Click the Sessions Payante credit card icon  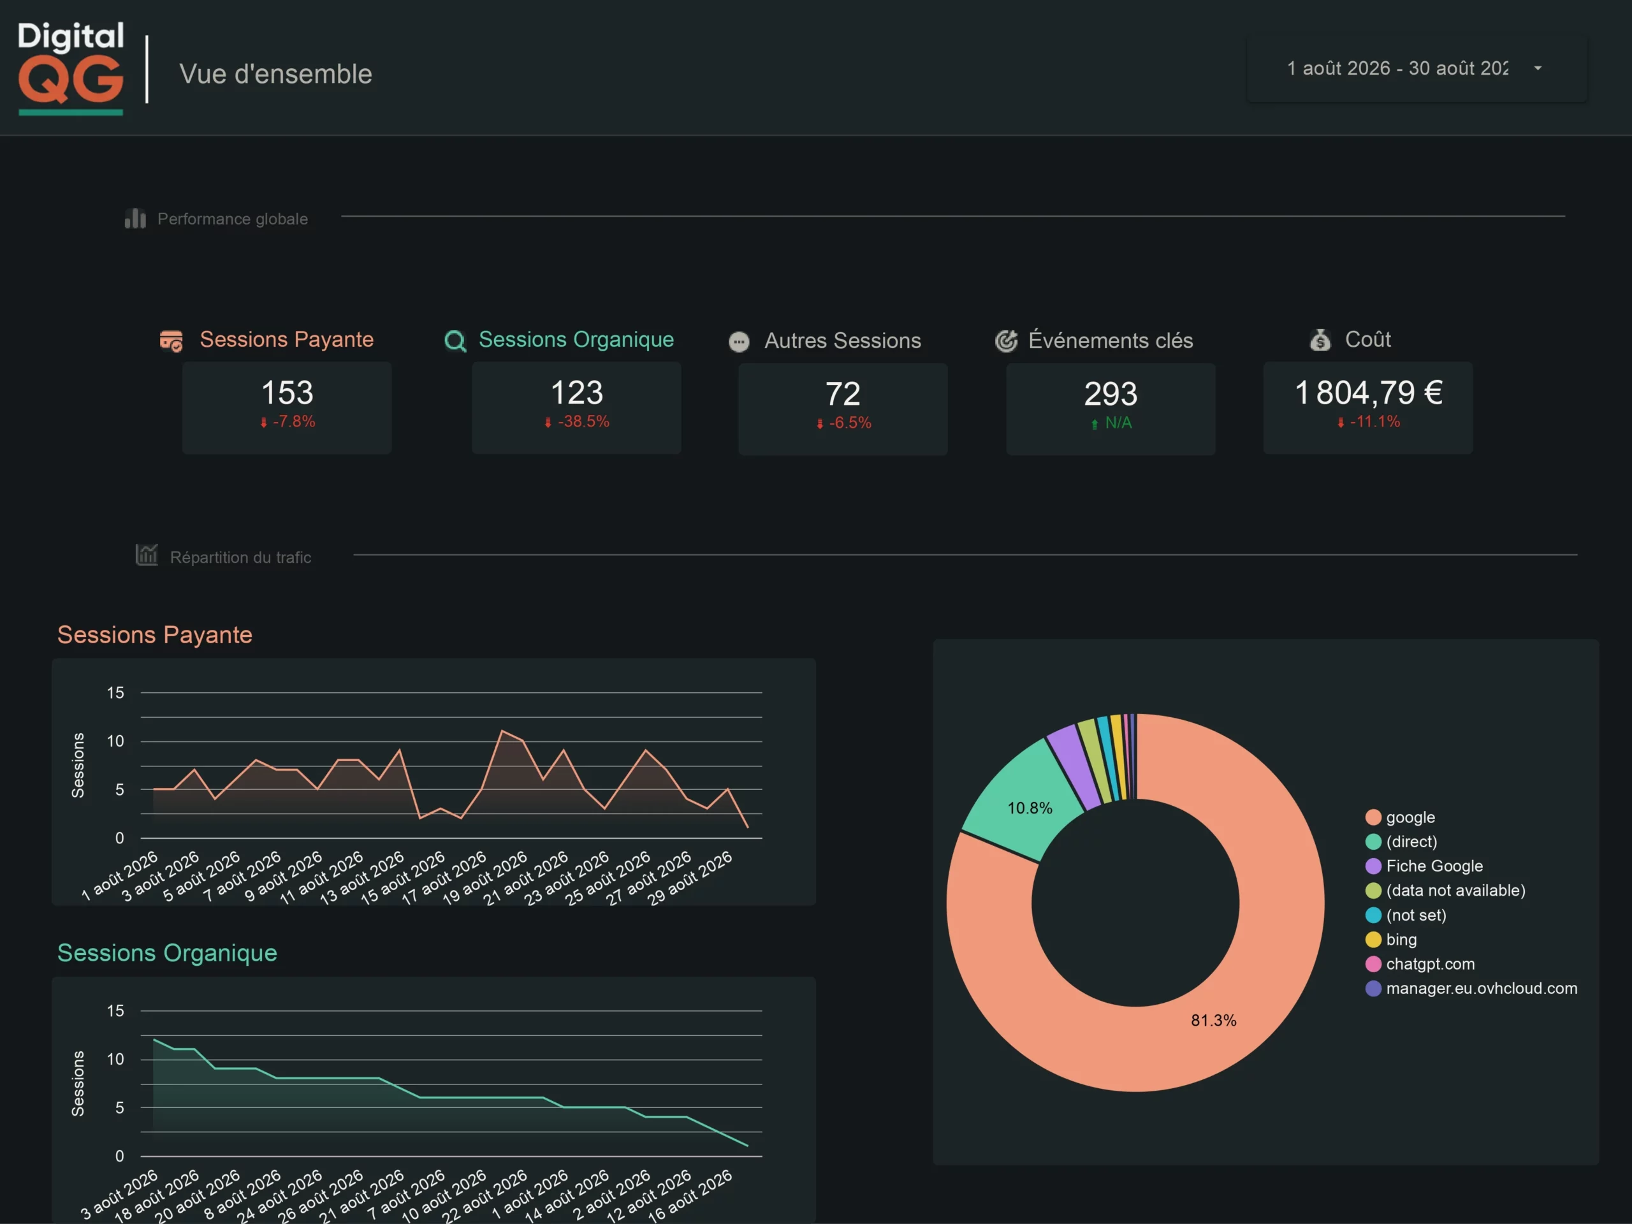171,341
